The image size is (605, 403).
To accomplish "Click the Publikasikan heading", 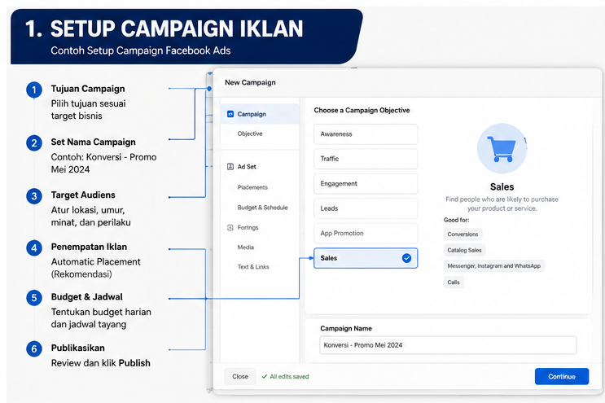I will click(78, 348).
